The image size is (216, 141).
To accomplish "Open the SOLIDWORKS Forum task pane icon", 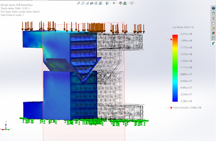I will [x=213, y=43].
